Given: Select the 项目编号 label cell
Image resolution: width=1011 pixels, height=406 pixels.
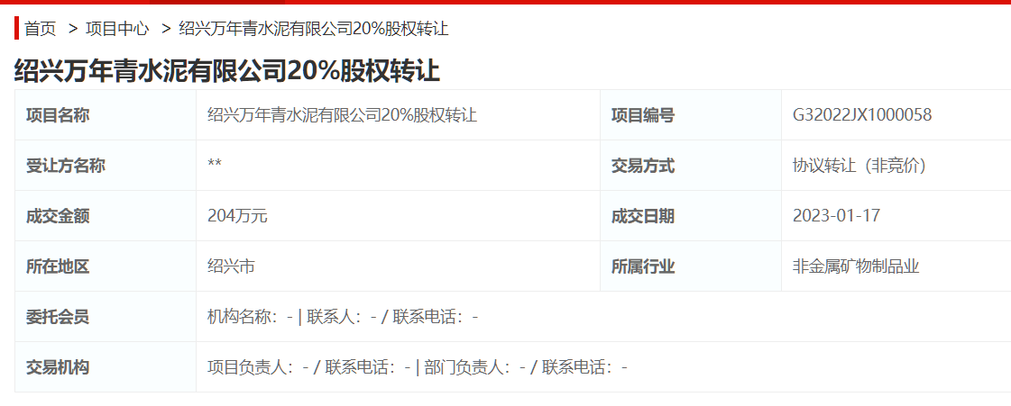Looking at the screenshot, I should coord(643,115).
